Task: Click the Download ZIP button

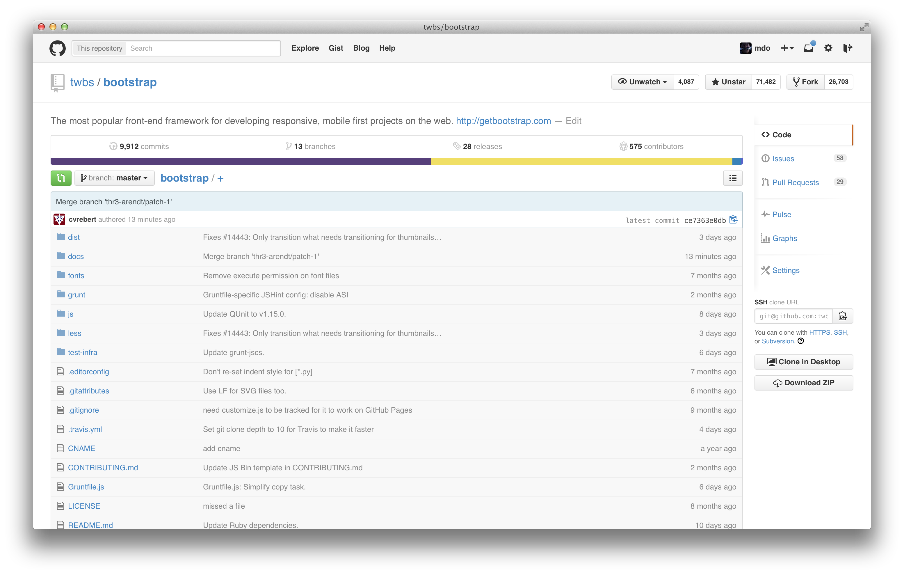Action: tap(803, 383)
